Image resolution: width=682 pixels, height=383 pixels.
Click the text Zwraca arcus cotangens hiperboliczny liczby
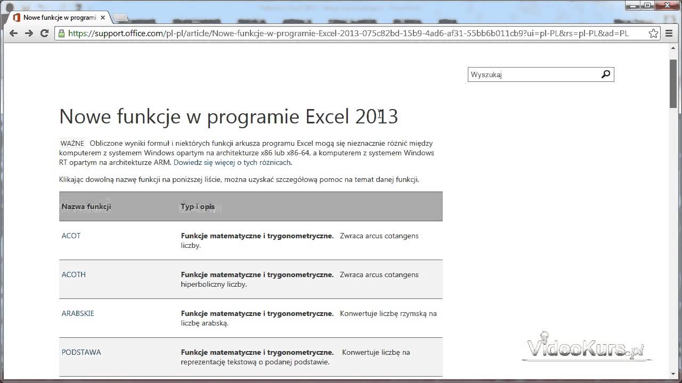[300, 279]
